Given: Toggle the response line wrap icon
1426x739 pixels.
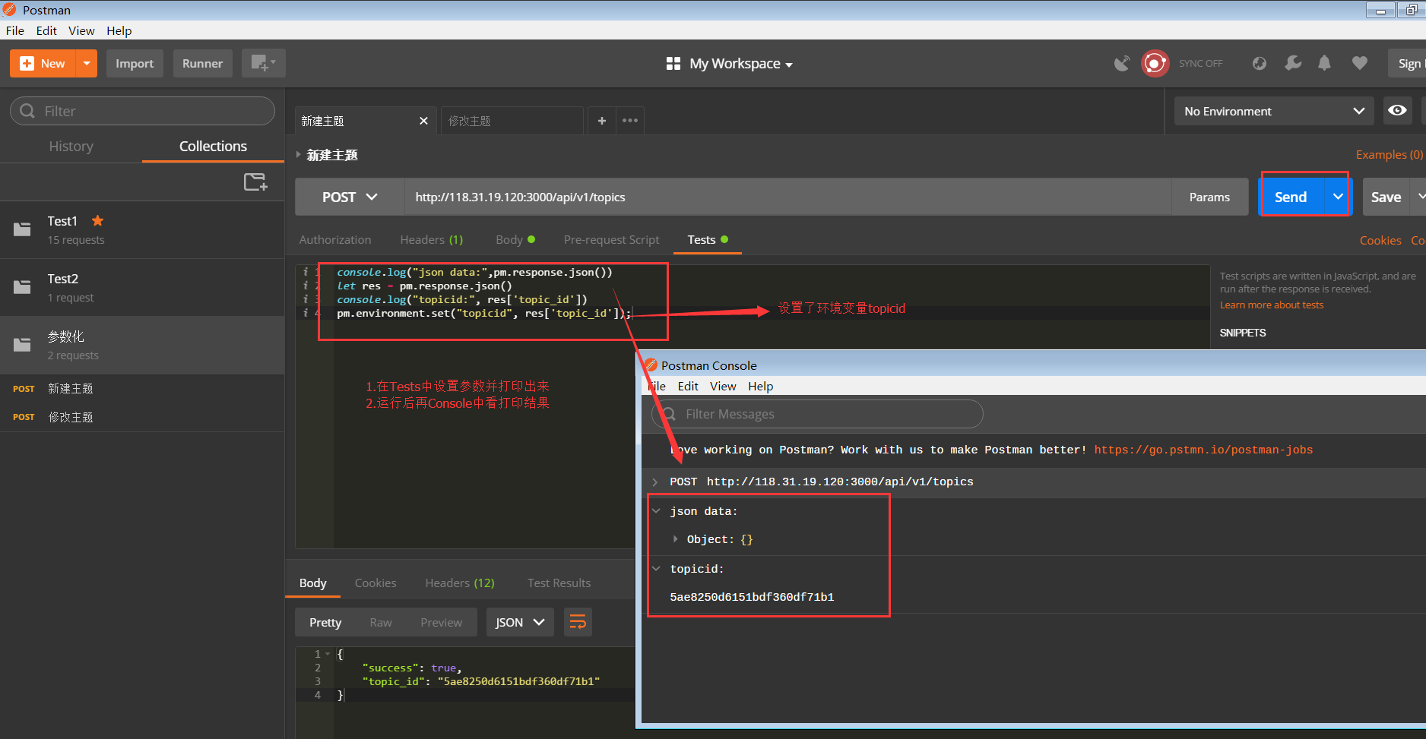Looking at the screenshot, I should (578, 622).
